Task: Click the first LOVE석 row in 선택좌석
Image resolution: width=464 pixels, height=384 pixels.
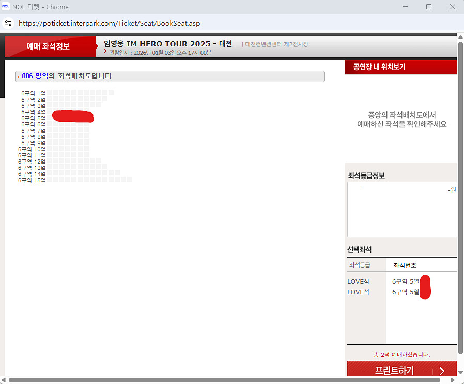Action: click(358, 282)
